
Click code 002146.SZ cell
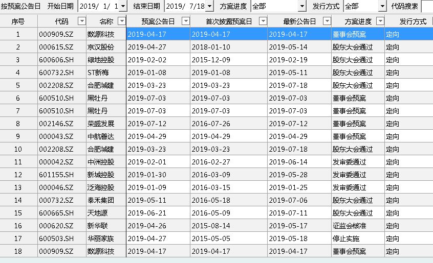62,124
